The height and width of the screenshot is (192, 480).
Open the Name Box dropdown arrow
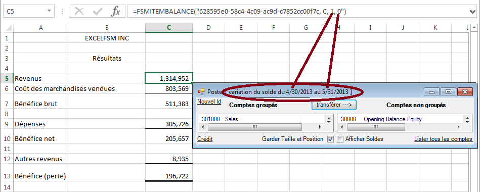click(x=49, y=12)
